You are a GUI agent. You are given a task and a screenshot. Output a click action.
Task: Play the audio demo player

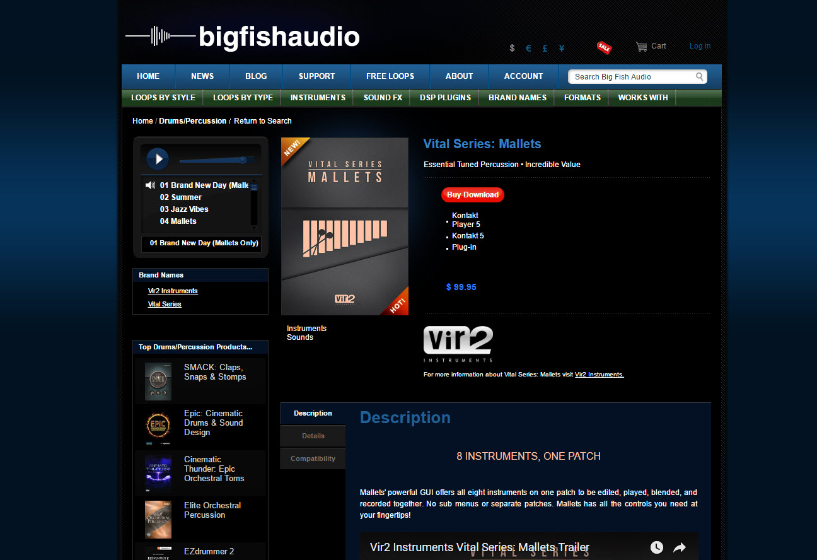coord(158,159)
